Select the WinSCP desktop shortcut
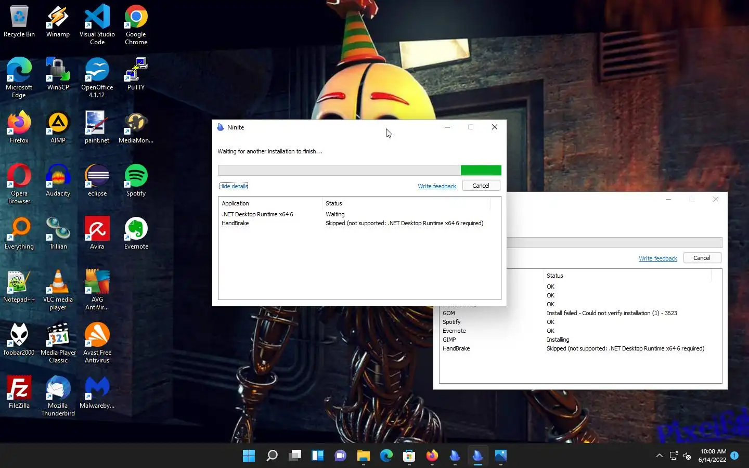749x468 pixels. coord(58,74)
